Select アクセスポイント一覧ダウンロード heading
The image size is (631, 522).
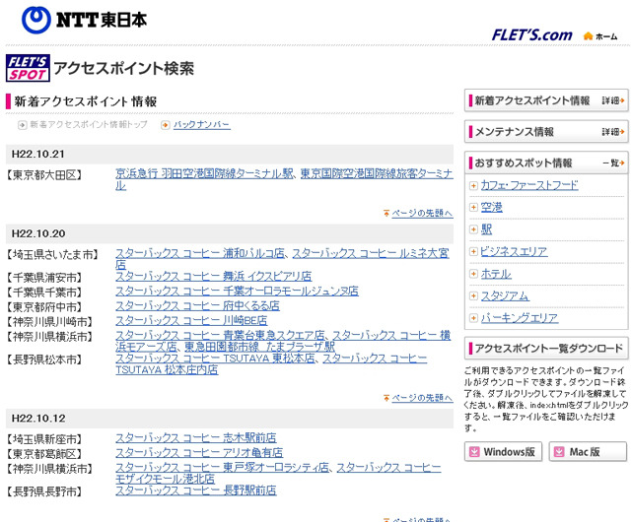tap(549, 349)
